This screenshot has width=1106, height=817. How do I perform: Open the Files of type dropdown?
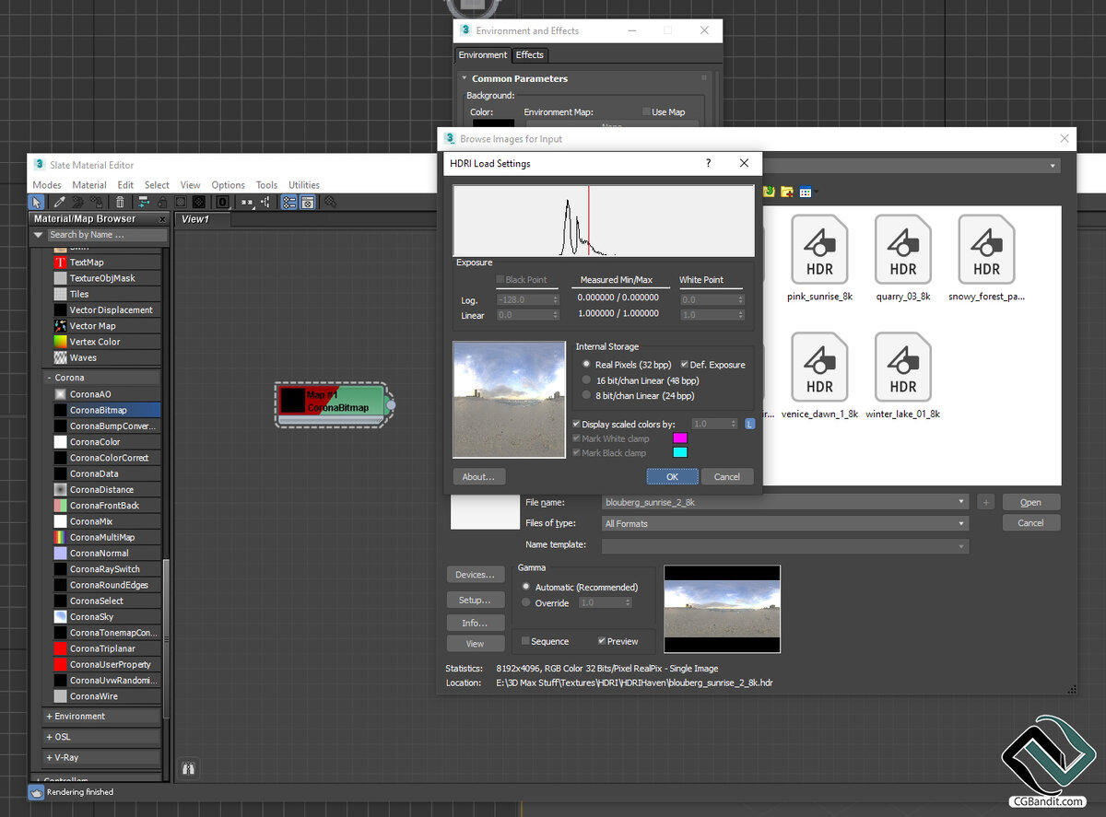(x=962, y=523)
